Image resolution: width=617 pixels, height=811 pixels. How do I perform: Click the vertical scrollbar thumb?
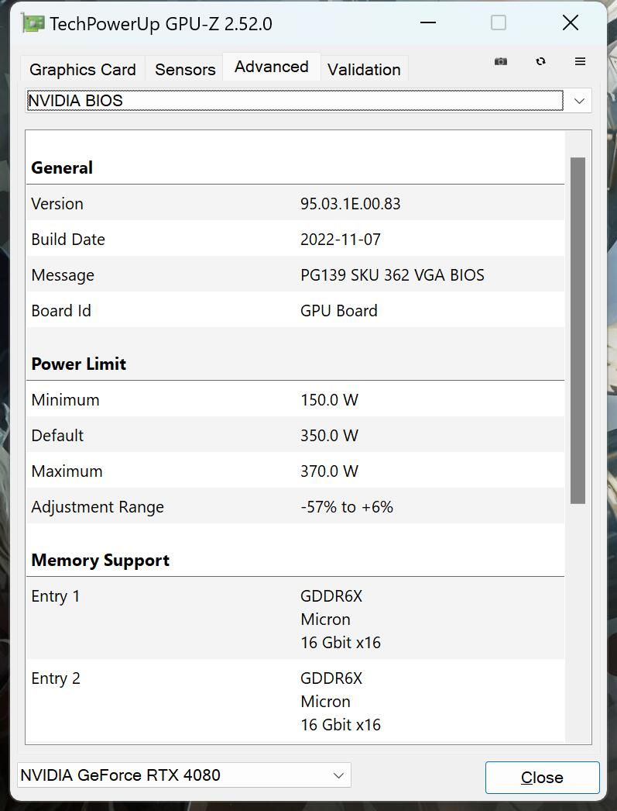coord(576,326)
